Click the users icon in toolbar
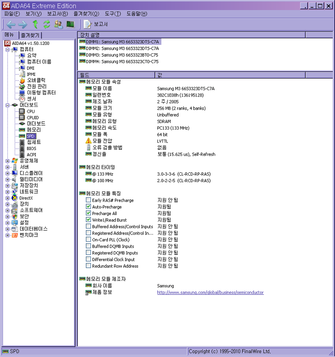 [58, 25]
